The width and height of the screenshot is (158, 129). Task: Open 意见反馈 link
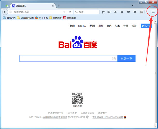(x=63, y=117)
